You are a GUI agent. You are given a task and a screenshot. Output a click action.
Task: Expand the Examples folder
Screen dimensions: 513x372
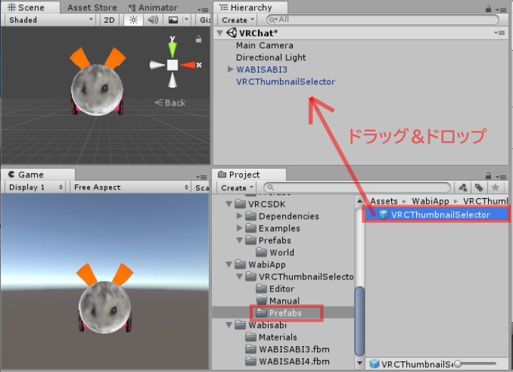(239, 228)
